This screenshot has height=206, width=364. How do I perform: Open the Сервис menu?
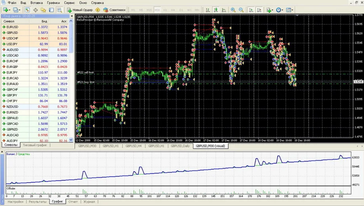pos(69,3)
